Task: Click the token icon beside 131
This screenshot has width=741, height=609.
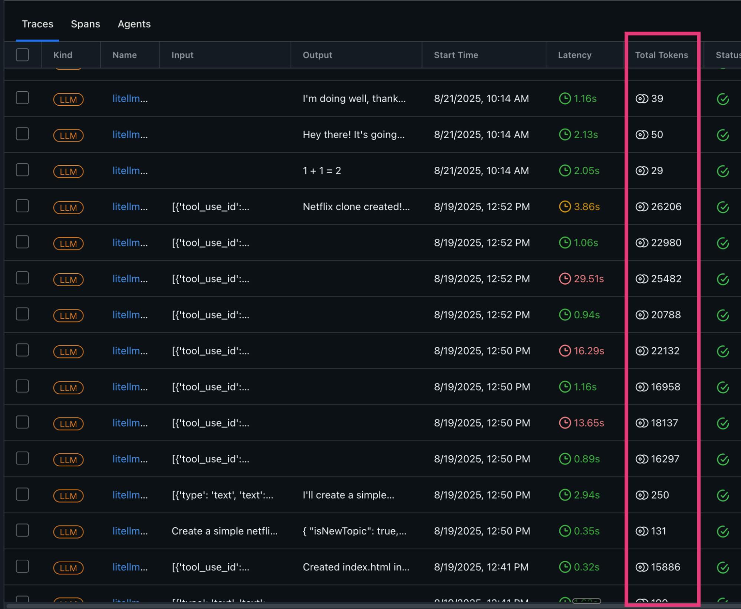Action: tap(642, 531)
